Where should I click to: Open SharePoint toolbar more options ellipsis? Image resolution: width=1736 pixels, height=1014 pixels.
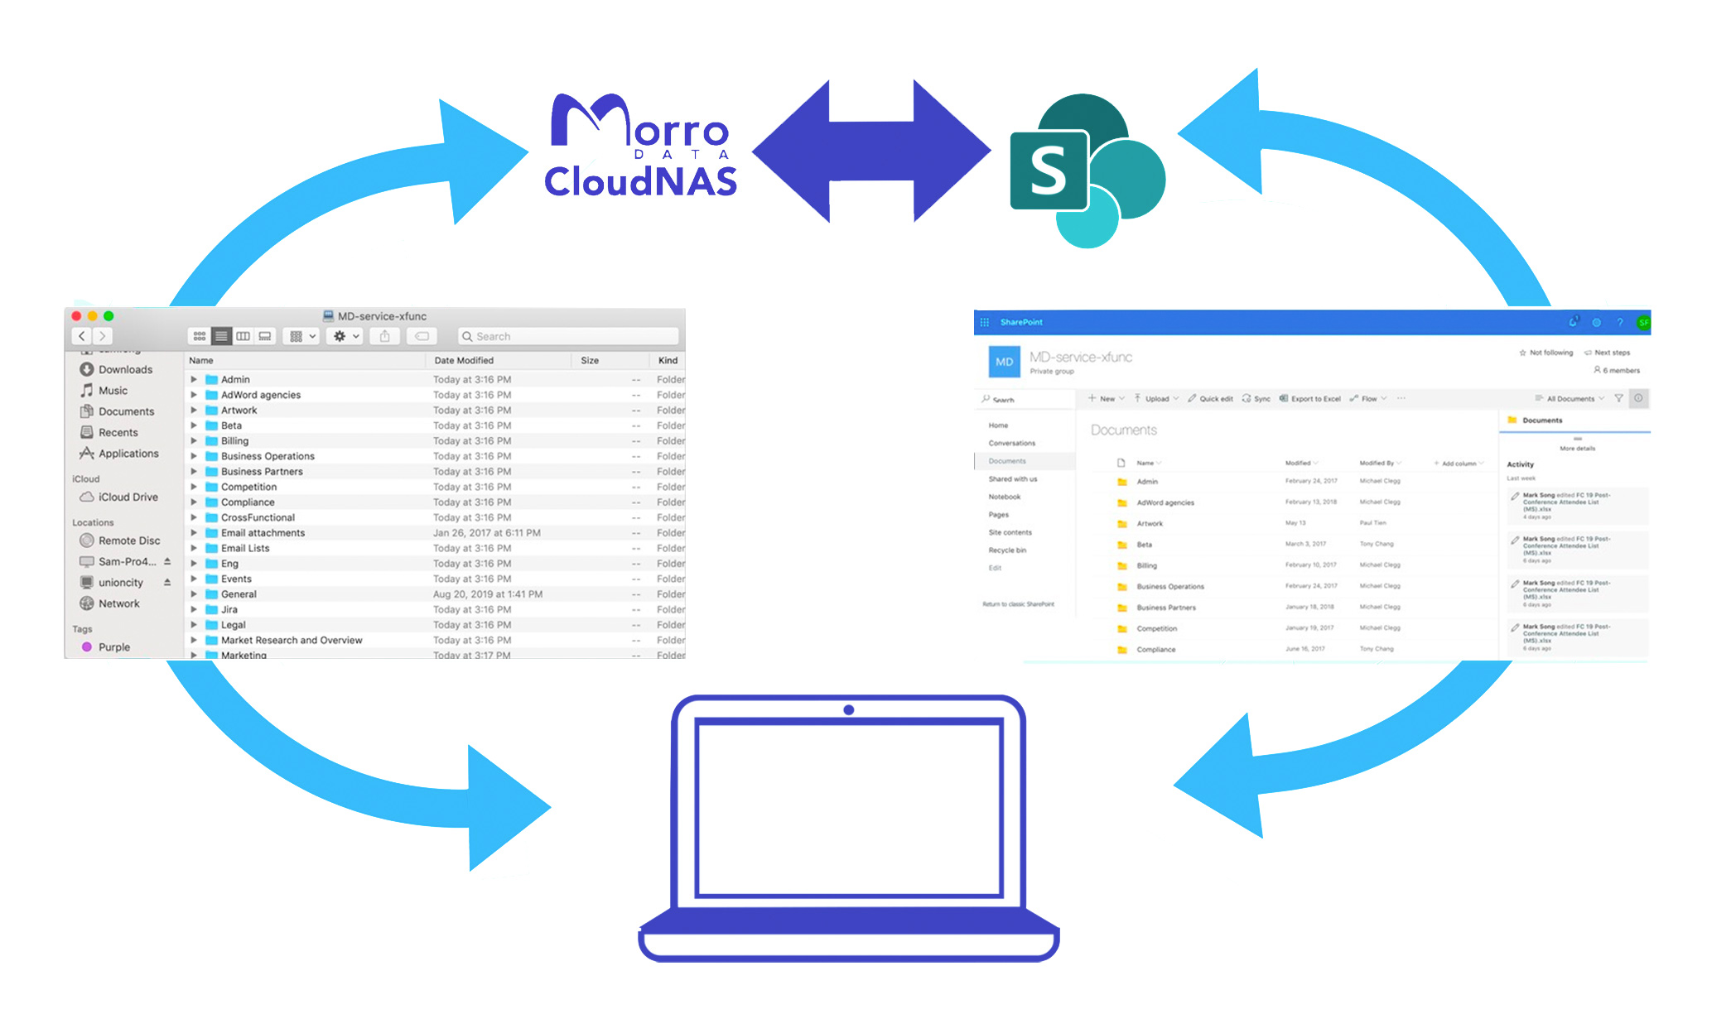(1401, 399)
